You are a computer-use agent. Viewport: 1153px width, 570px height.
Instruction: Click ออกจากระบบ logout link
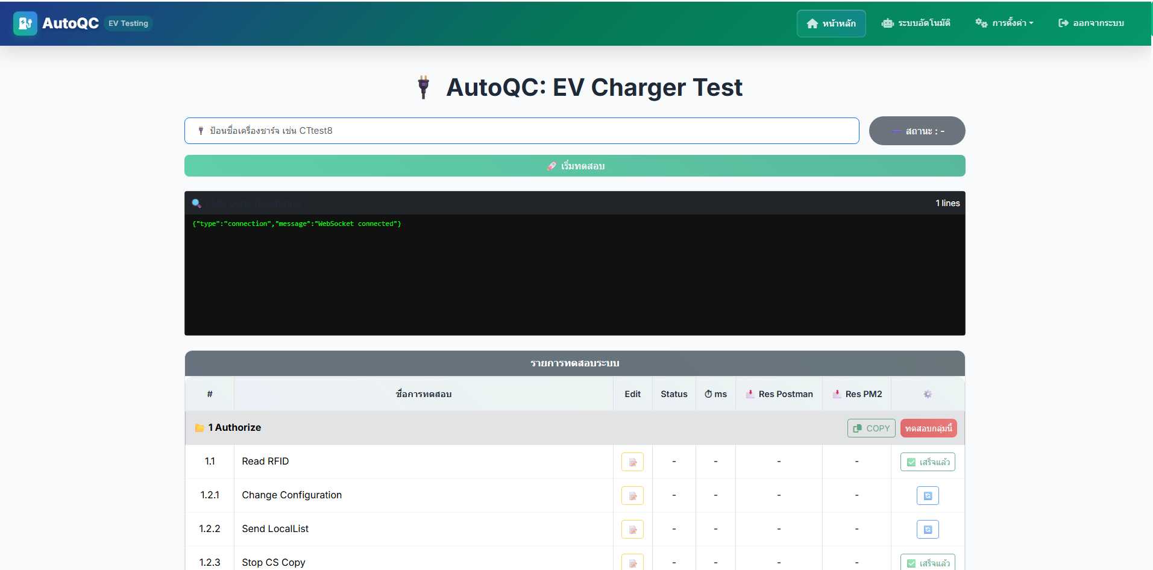coord(1091,23)
